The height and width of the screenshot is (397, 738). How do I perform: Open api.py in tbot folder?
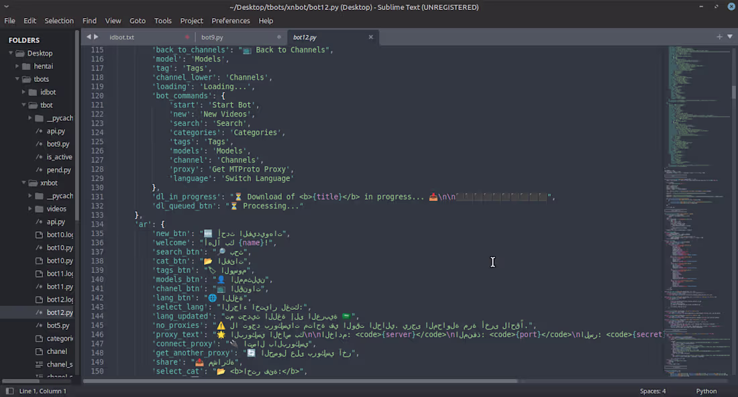56,131
